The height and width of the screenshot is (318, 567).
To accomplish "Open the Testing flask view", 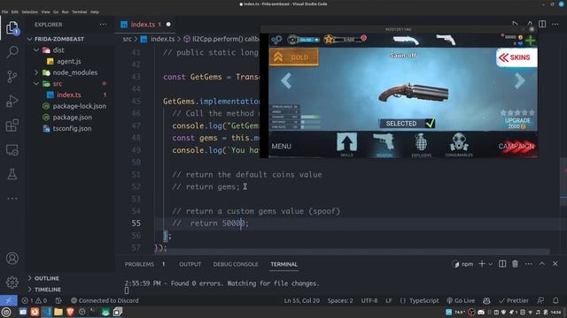I will pyautogui.click(x=12, y=175).
